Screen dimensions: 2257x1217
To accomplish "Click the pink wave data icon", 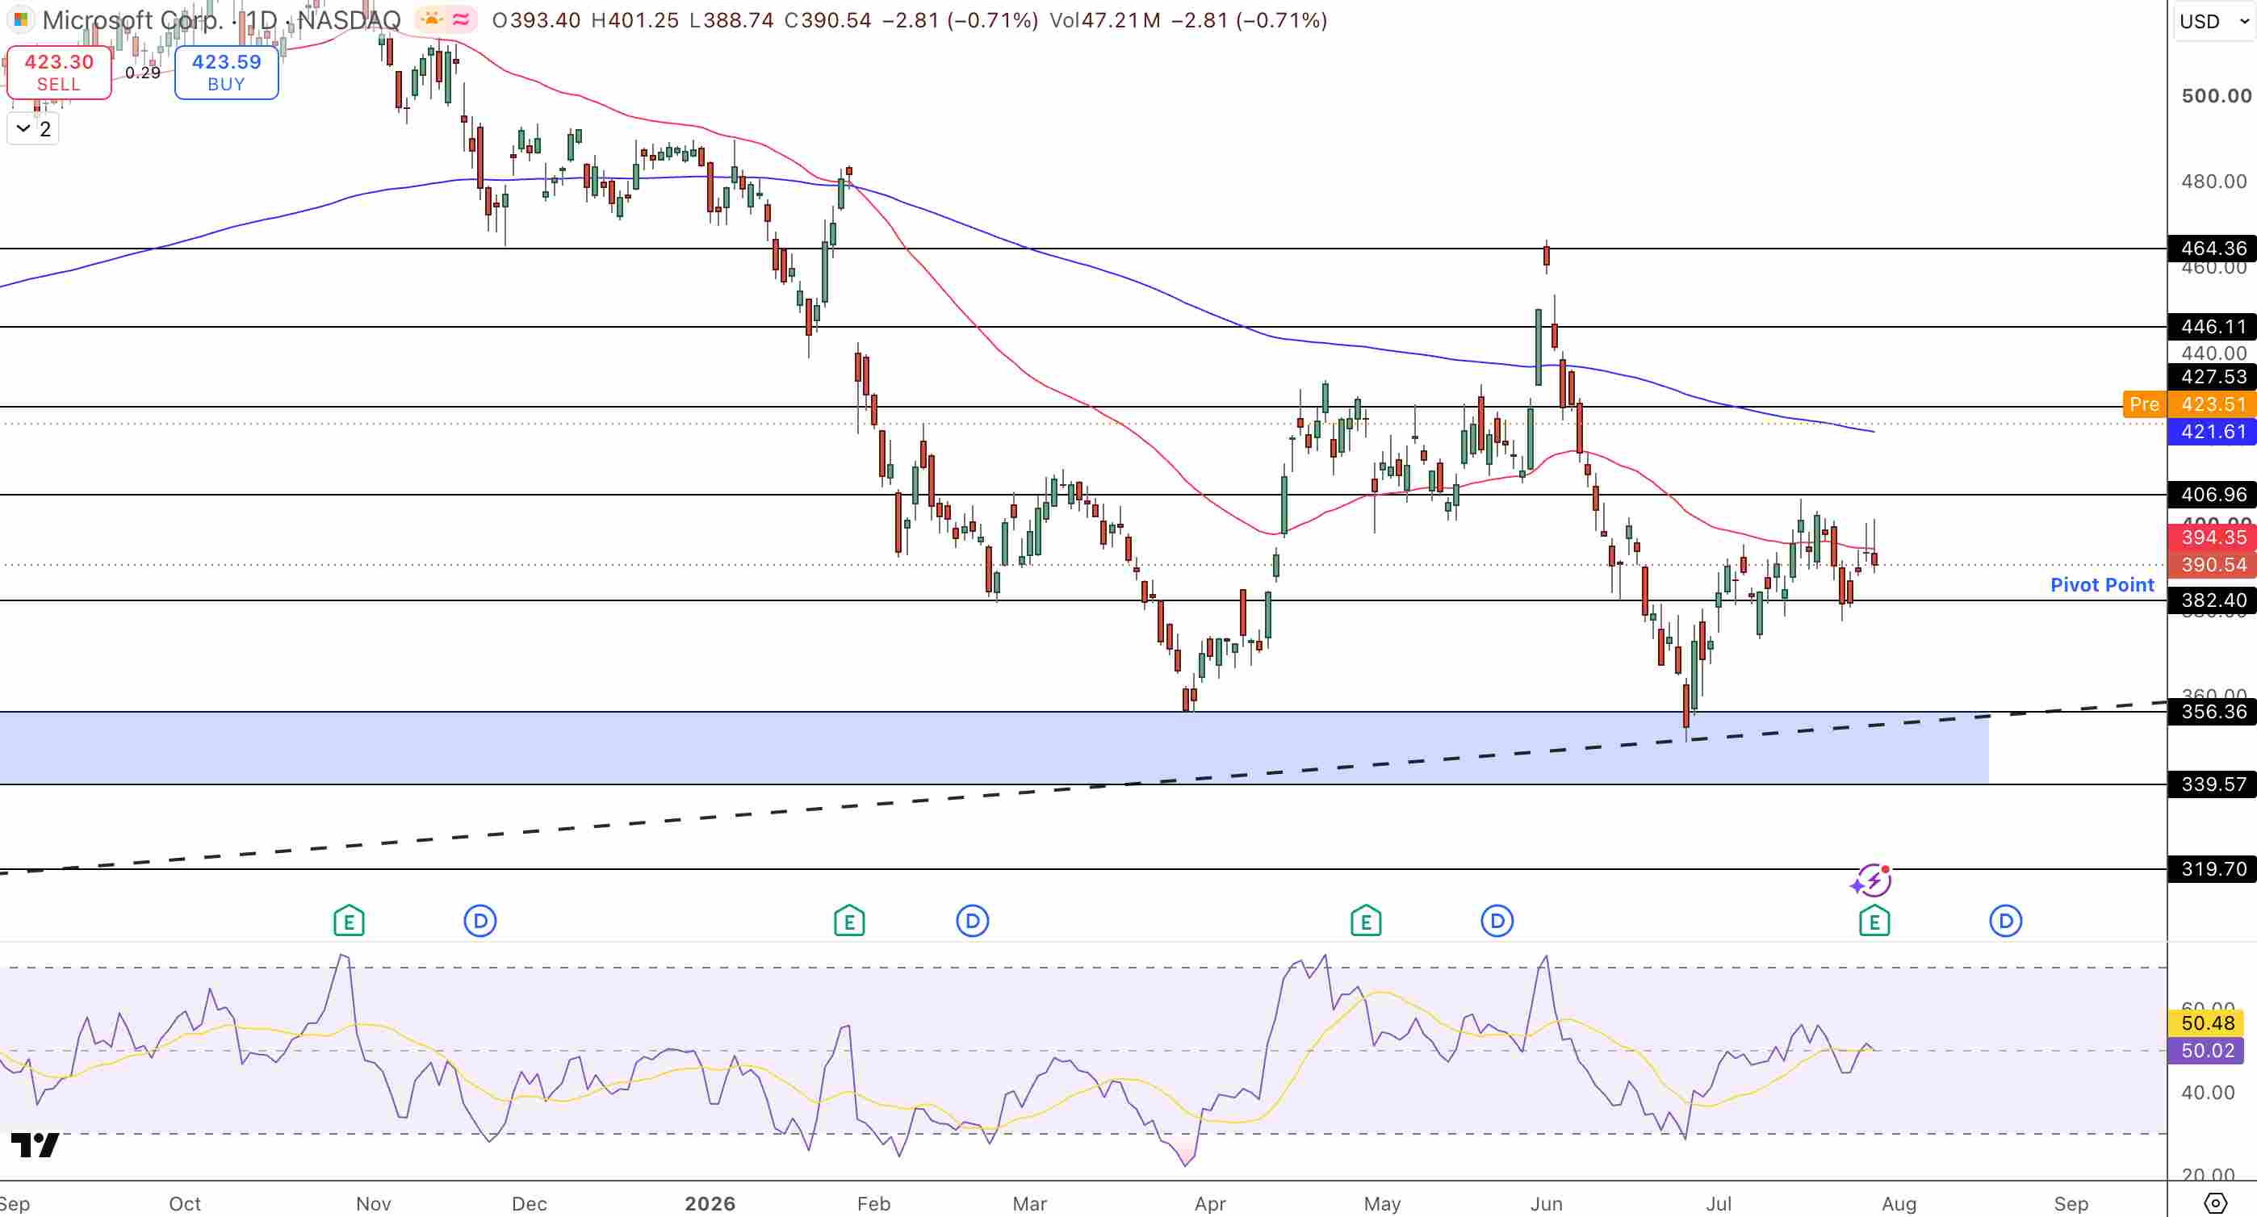I will click(x=462, y=19).
